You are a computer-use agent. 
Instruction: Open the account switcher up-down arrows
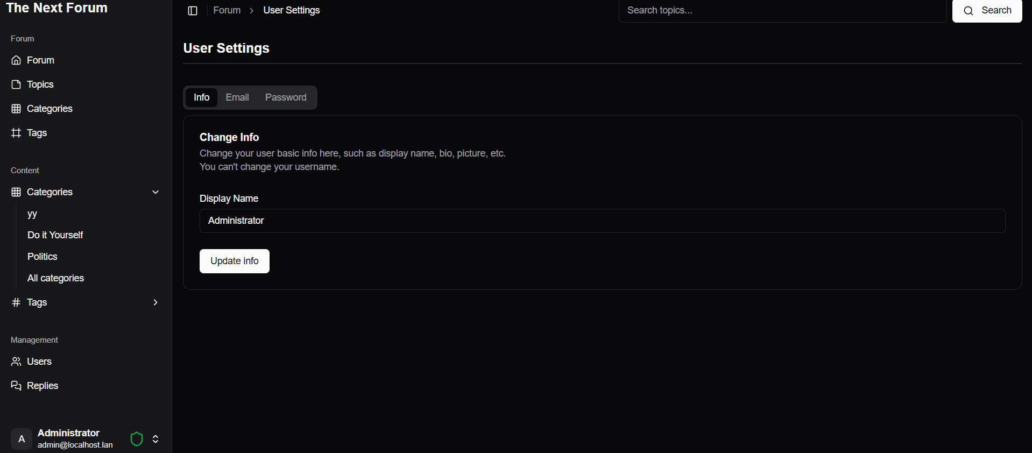[x=155, y=439]
